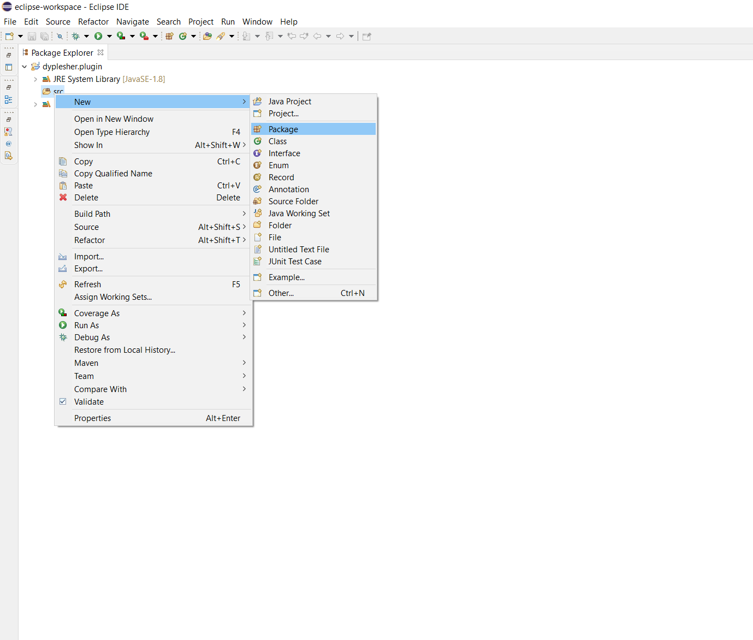Open dropdown next to Search icon
Viewport: 753px width, 640px height.
point(232,36)
